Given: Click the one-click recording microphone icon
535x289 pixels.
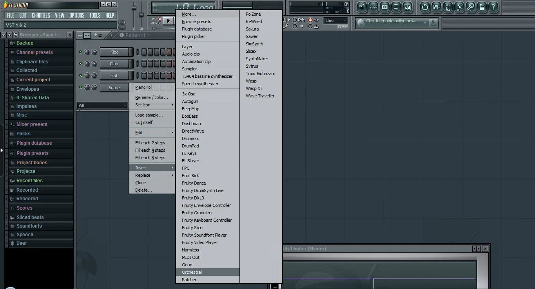Looking at the screenshot, I should (x=471, y=7).
